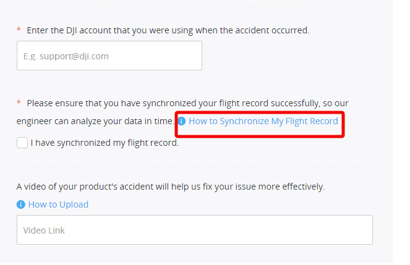Click the right end of Video Link field
Screen dimensions: 410x265
(x=365, y=230)
